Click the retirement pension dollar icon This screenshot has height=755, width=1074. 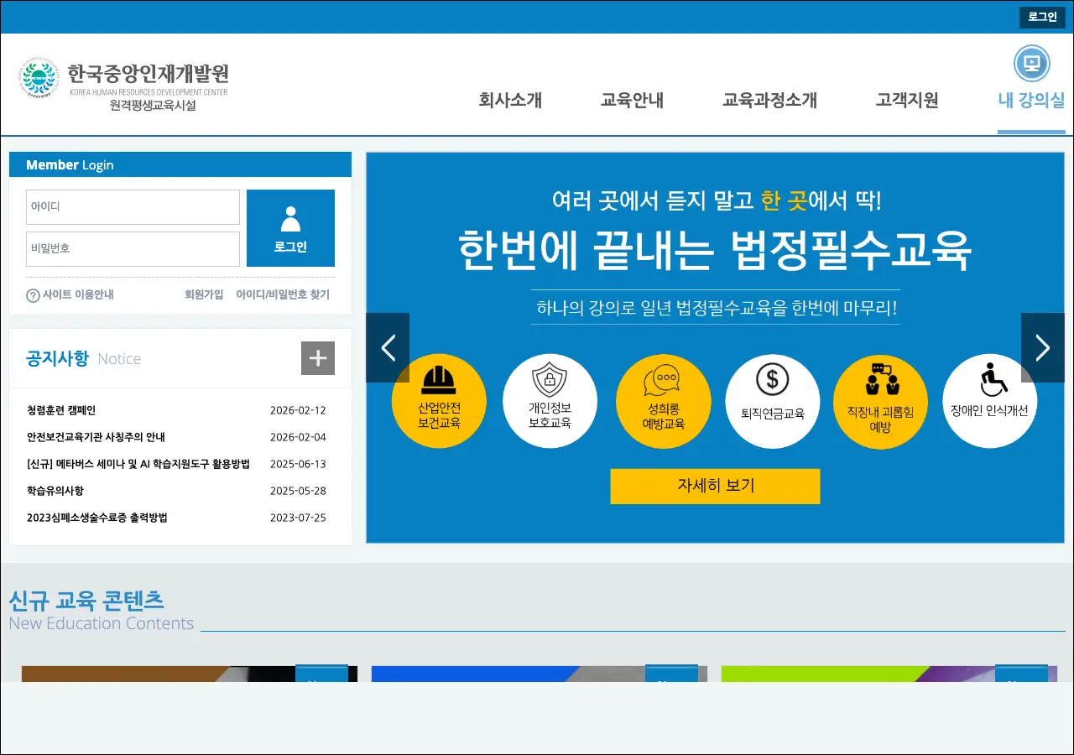(x=772, y=380)
